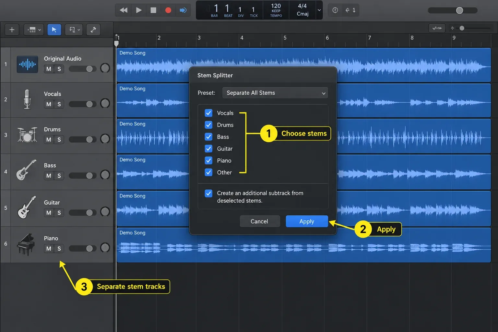
Task: Toggle the Cycle loop button
Action: pyautogui.click(x=183, y=10)
